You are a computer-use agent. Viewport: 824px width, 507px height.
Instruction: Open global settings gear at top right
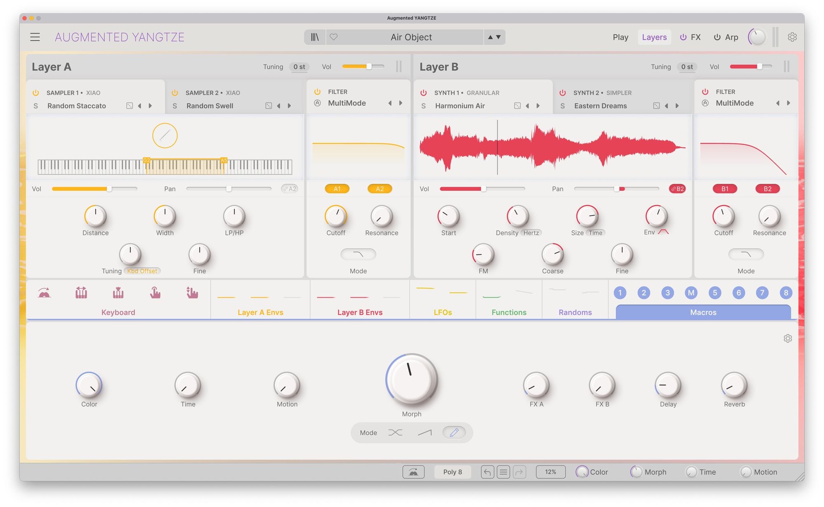[x=792, y=37]
